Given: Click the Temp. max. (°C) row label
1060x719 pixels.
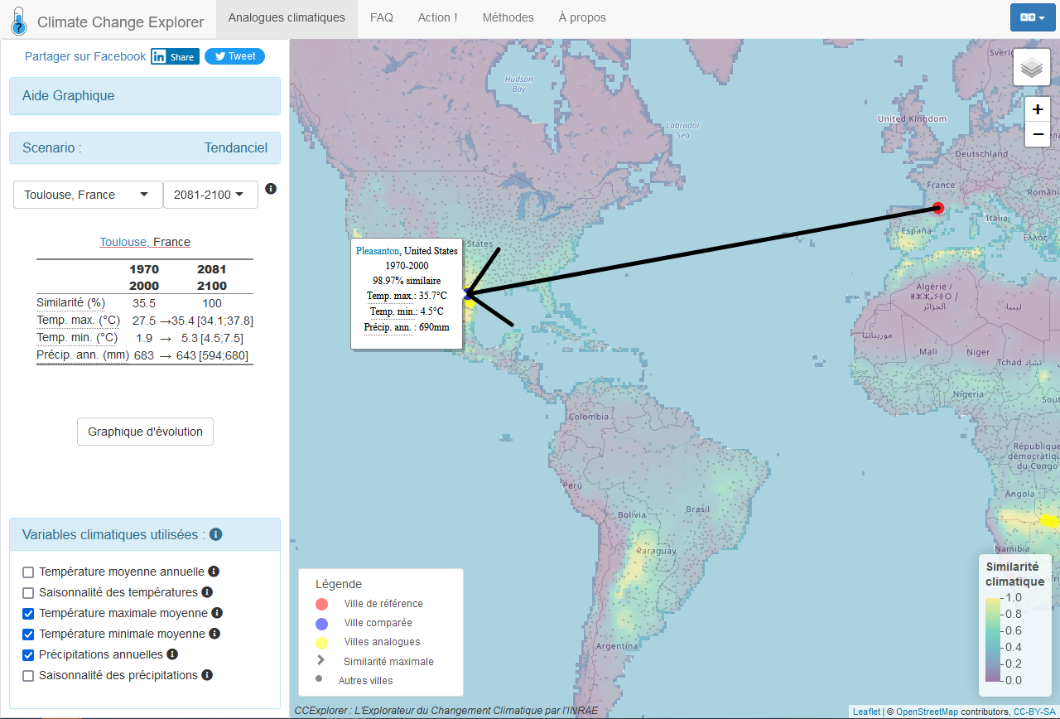Looking at the screenshot, I should tap(79, 321).
